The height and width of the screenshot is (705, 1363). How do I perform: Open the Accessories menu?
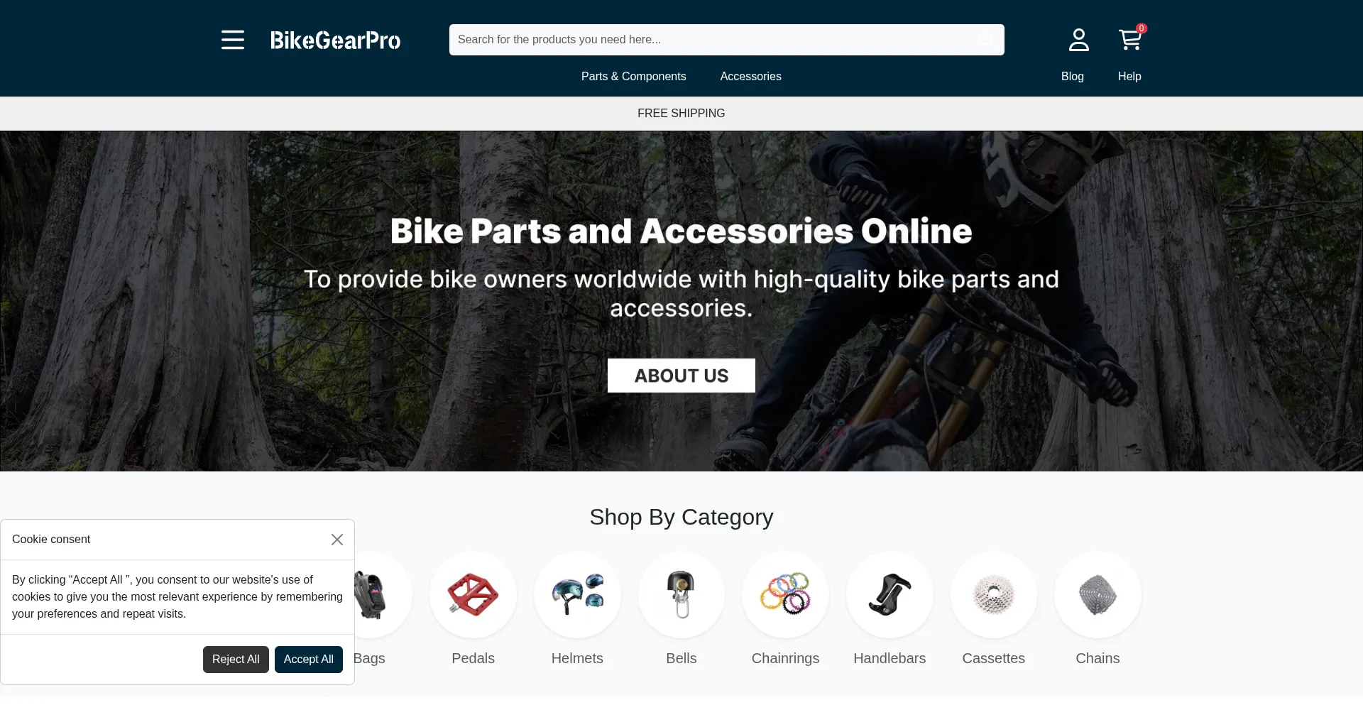click(x=750, y=77)
